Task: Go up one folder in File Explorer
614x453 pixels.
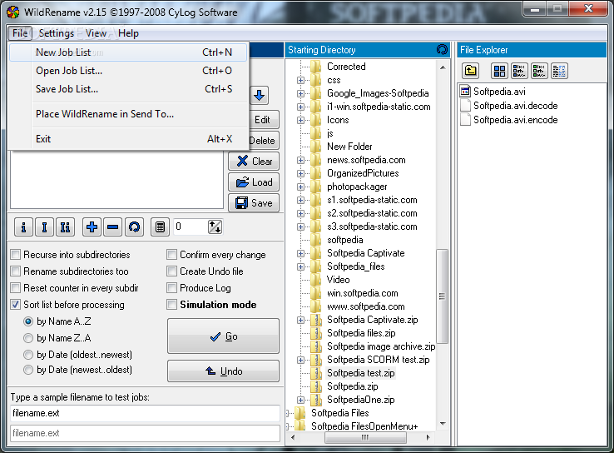Action: point(470,71)
